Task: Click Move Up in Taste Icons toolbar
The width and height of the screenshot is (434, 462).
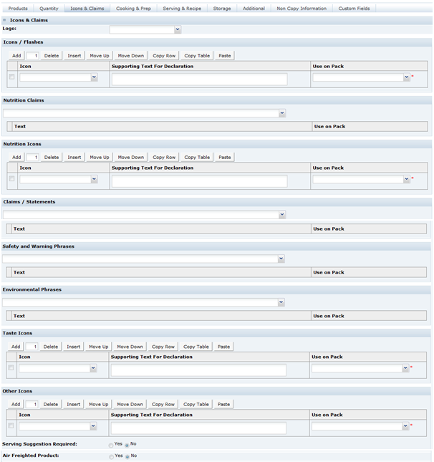Action: (98, 347)
